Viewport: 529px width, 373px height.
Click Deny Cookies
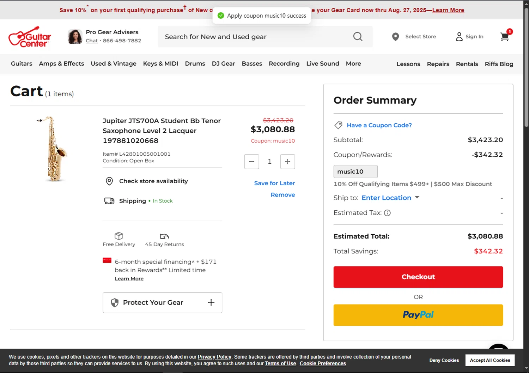click(x=444, y=360)
